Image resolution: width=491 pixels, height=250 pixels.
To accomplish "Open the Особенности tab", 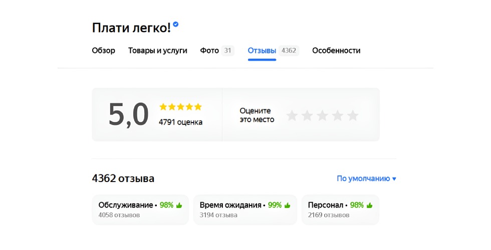I will (x=336, y=50).
